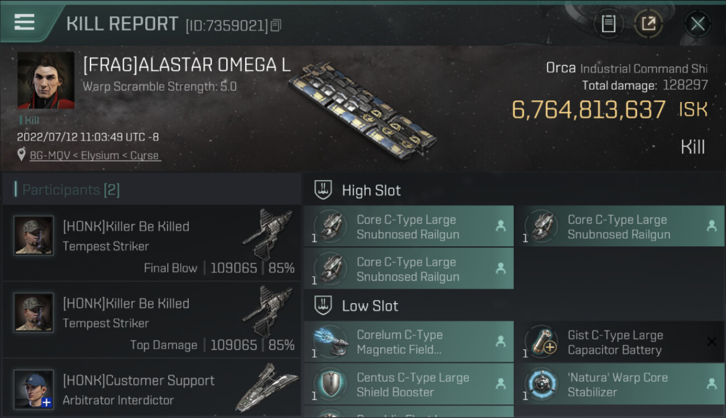Collapse the High Slot section

pos(371,191)
